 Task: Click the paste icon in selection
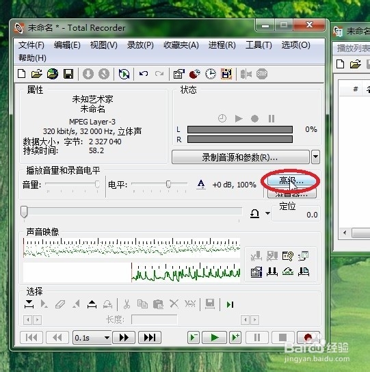click(x=158, y=304)
